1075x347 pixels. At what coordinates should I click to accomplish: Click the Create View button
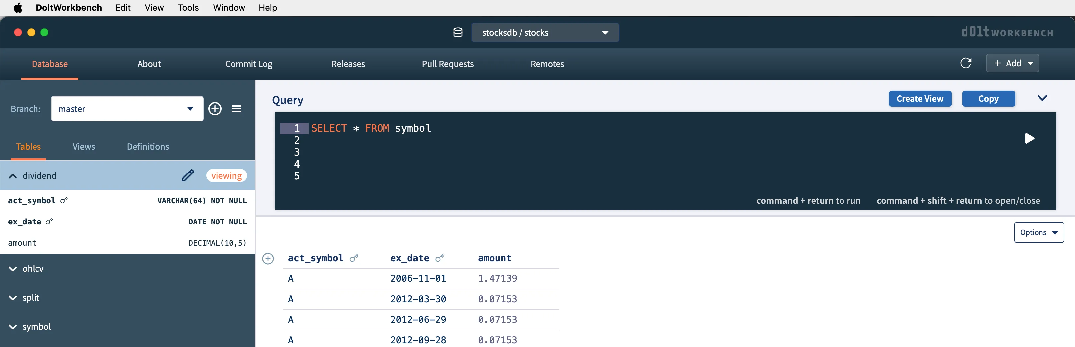[920, 99]
